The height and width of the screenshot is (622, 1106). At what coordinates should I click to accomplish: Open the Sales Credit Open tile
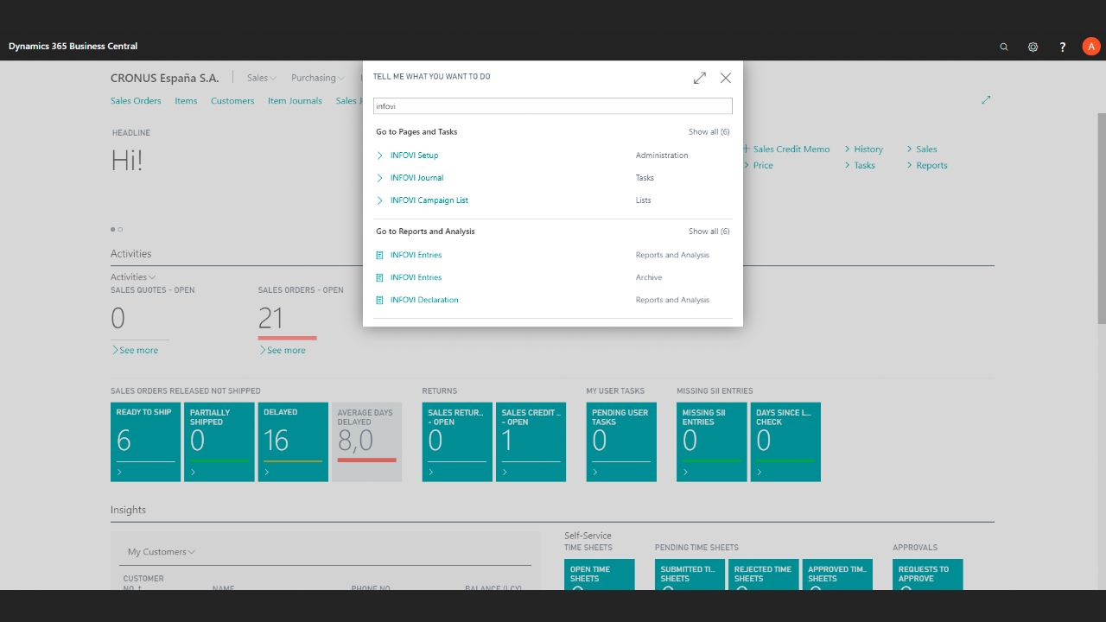click(531, 442)
